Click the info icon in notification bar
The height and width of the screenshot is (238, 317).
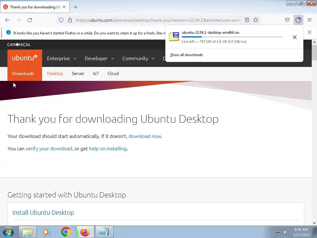pyautogui.click(x=8, y=32)
